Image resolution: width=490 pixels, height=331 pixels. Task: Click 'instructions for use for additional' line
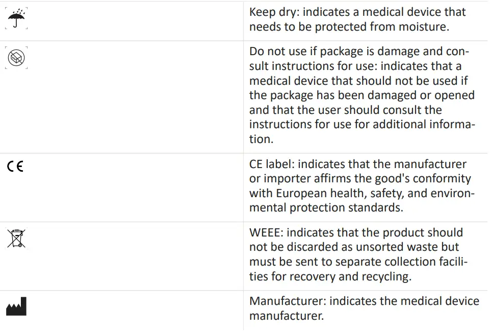pyautogui.click(x=353, y=124)
